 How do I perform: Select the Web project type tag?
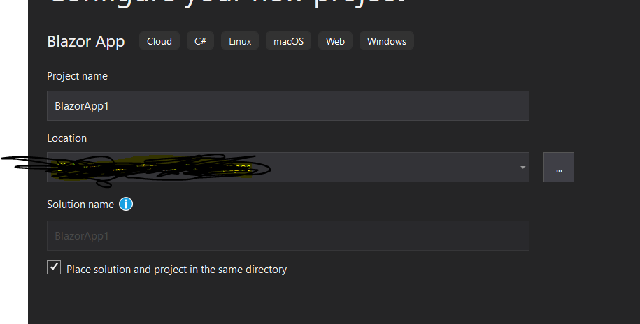click(335, 41)
